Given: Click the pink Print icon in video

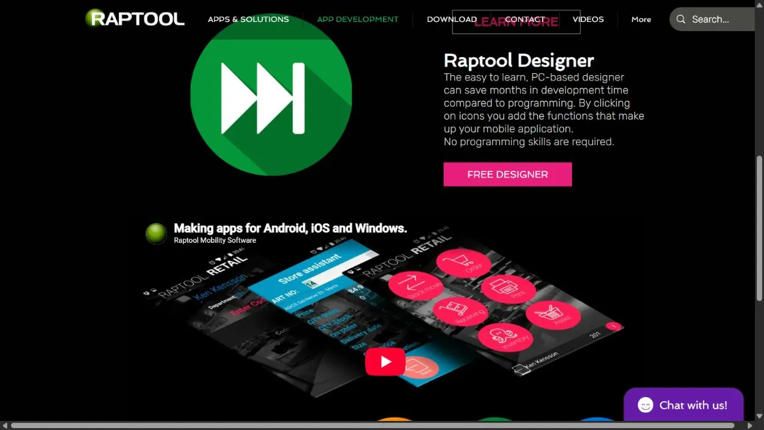Looking at the screenshot, I should [508, 288].
